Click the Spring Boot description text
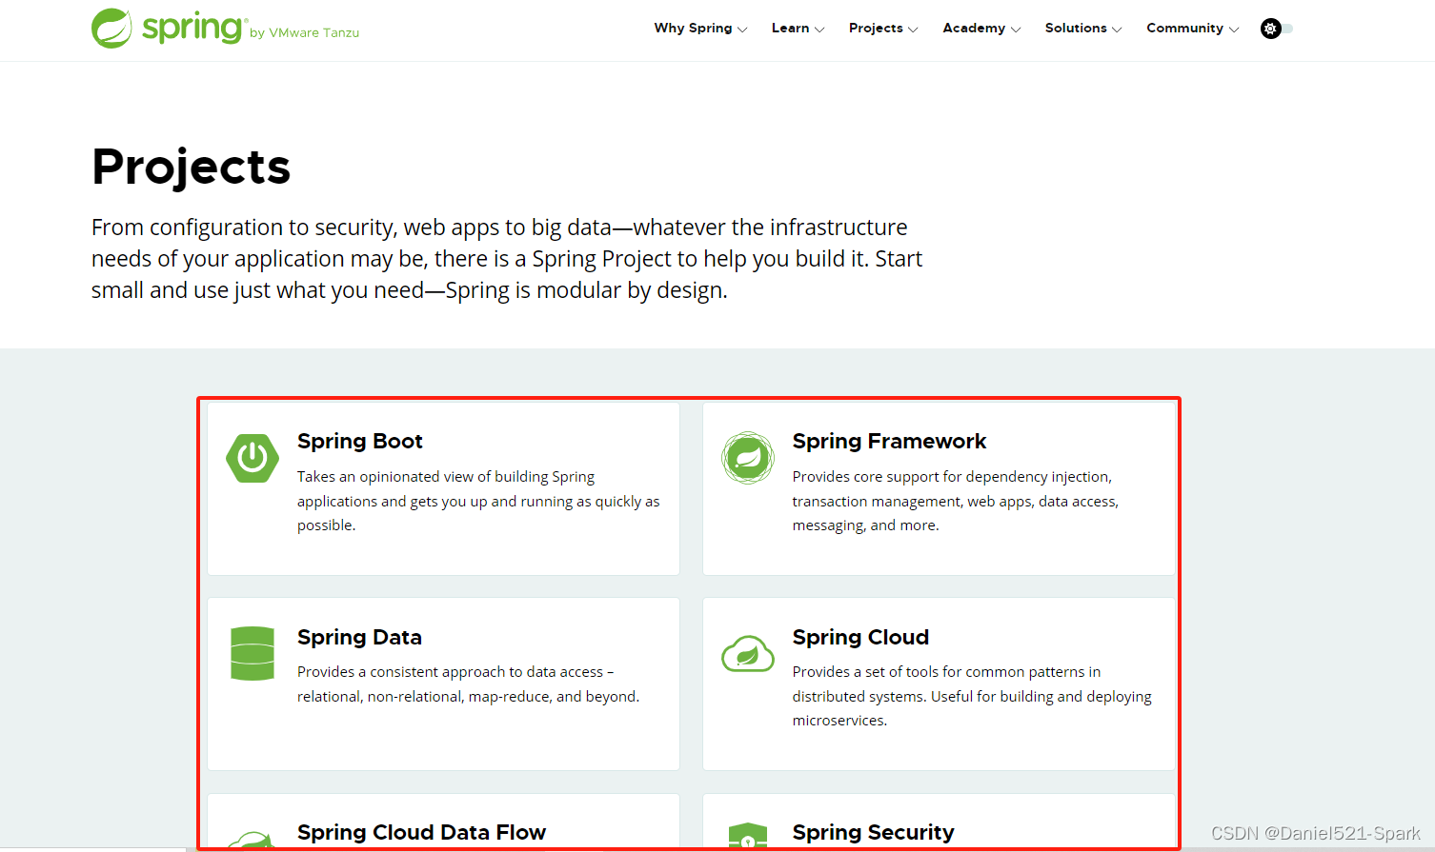The image size is (1435, 852). tap(478, 501)
